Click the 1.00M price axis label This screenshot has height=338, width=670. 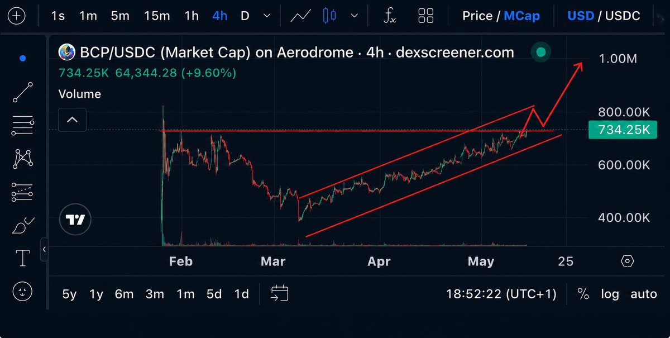(616, 58)
